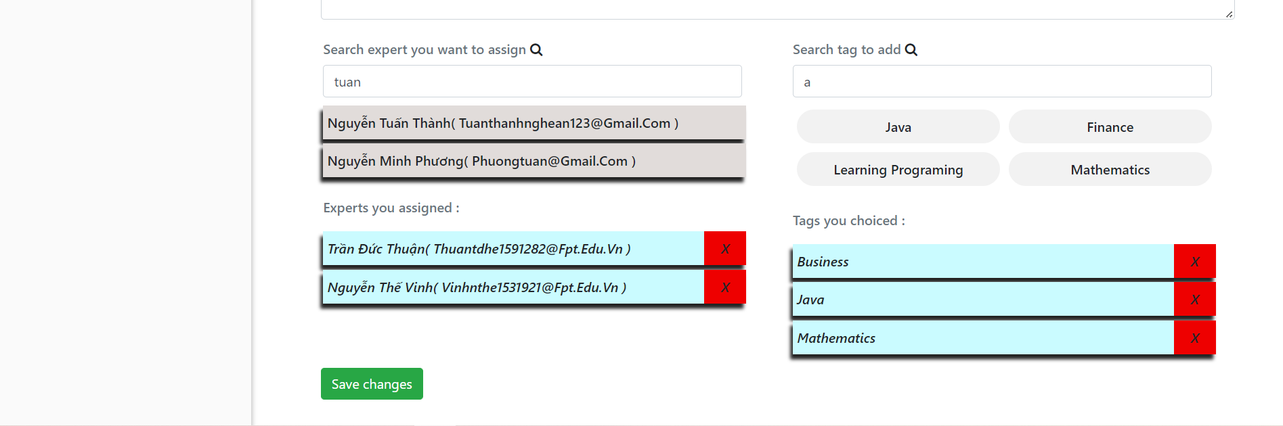Screen dimensions: 1283x426
Task: Focus the tag search input field
Action: click(x=1002, y=82)
